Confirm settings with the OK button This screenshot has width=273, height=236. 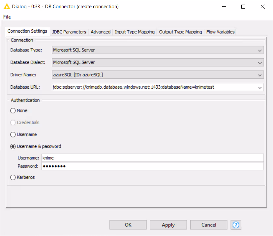(x=128, y=225)
